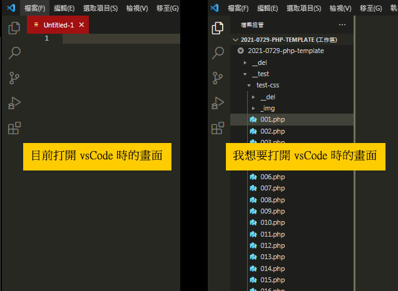Open 選取項目(S) menu in right window

304,8
